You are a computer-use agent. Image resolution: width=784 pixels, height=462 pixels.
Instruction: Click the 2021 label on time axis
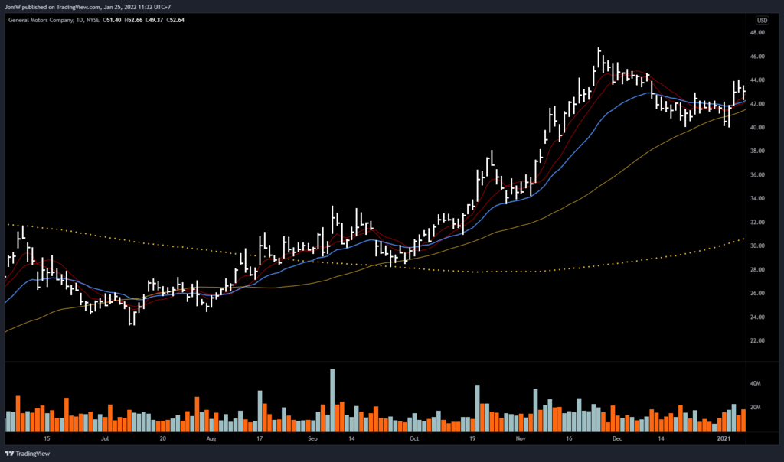pyautogui.click(x=724, y=440)
